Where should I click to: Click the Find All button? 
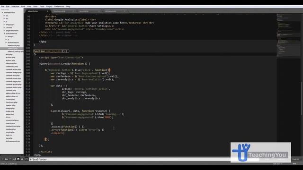tap(295, 159)
